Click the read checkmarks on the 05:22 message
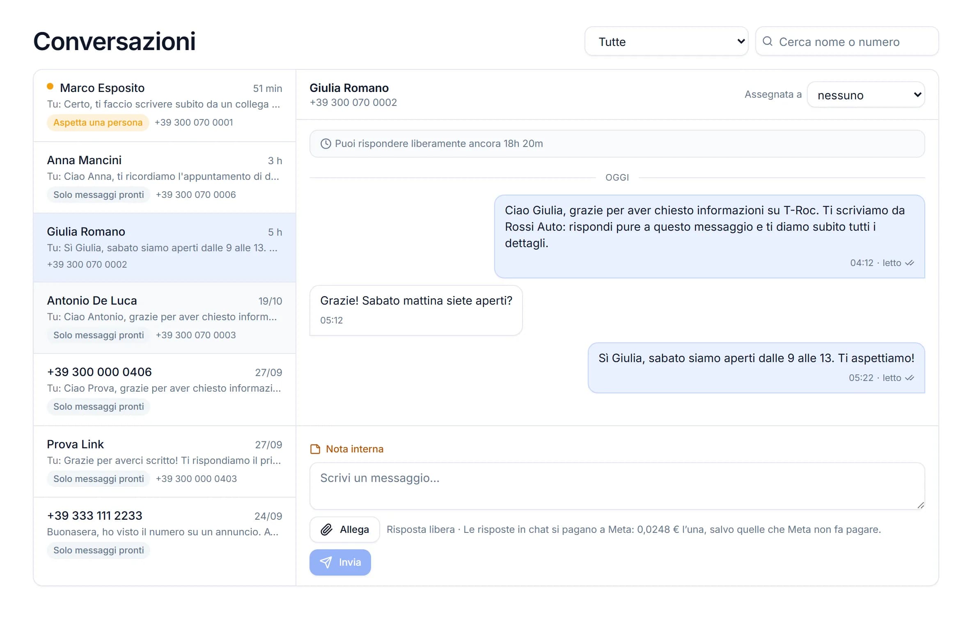This screenshot has height=624, width=972. 909,378
